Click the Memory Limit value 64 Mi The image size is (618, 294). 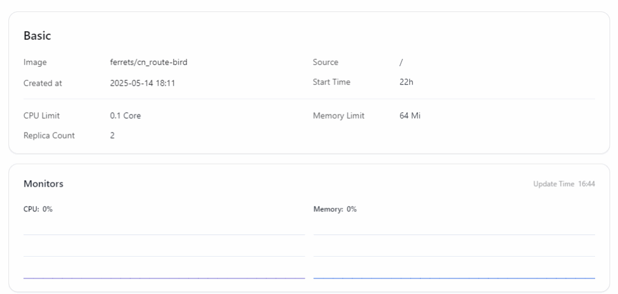[410, 116]
